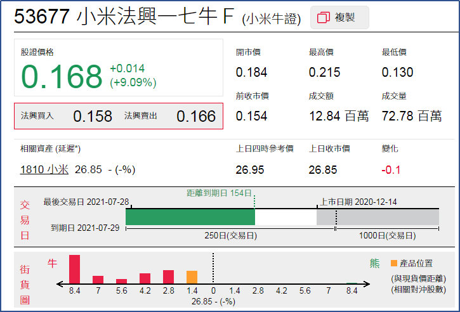Click the 250日(交易日) scale label

(230, 235)
